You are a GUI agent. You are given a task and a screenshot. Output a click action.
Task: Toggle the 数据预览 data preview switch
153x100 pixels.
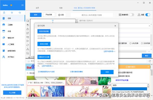point(132,15)
